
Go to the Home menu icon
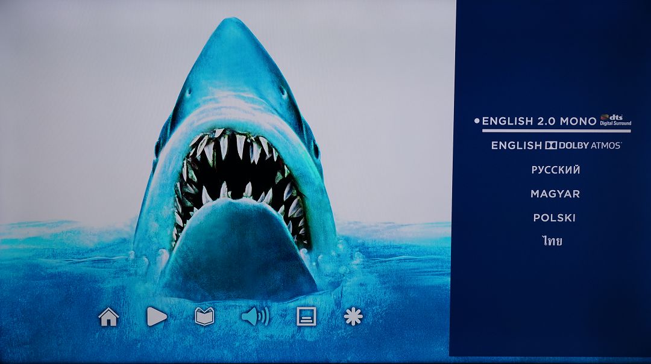pos(108,316)
